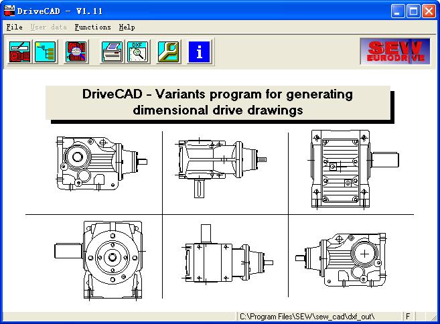The width and height of the screenshot is (440, 324).
Task: Click the window resize grip in status bar
Action: coord(433,317)
